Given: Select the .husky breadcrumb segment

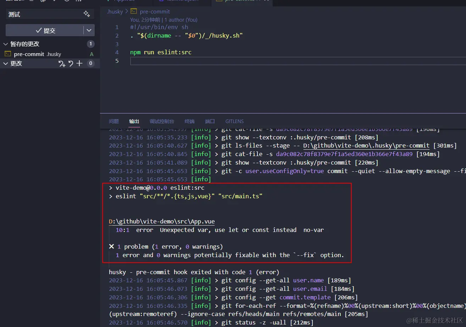Looking at the screenshot, I should pos(115,11).
